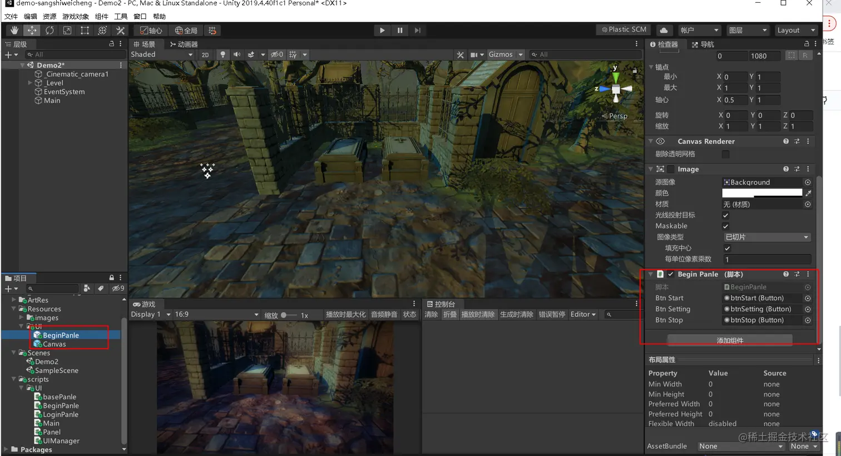Open custom editor tools
The height and width of the screenshot is (456, 841).
(x=120, y=30)
